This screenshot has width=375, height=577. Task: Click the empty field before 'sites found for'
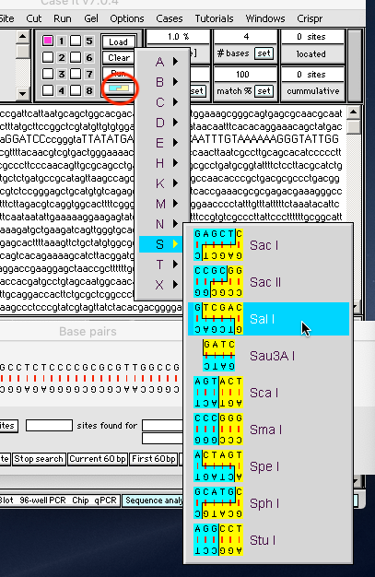49,426
